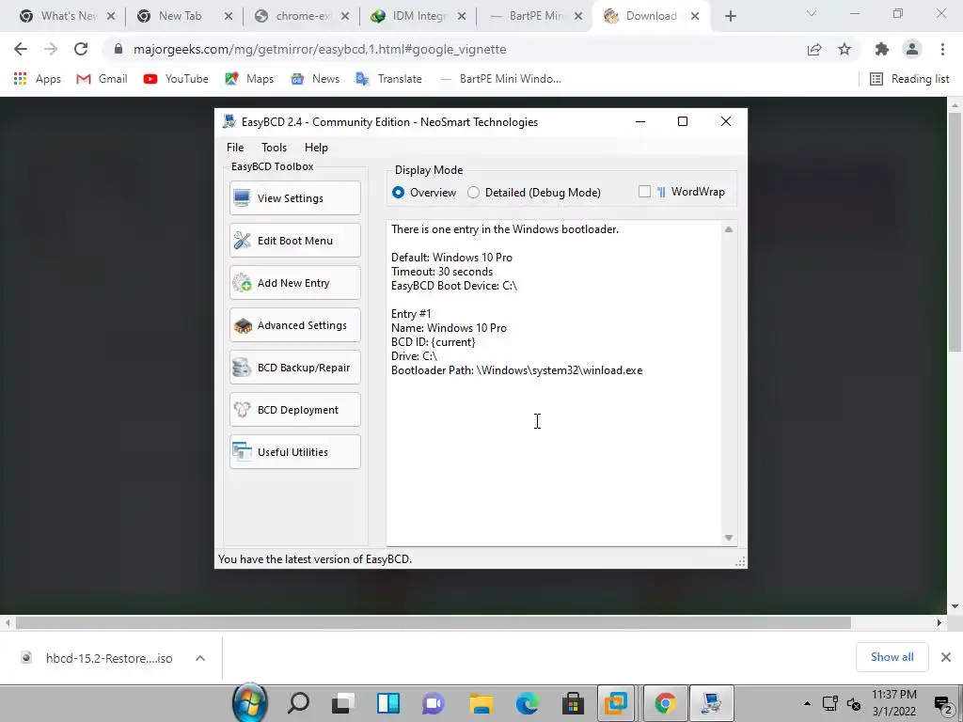
Task: Open Translate bookmark
Action: point(389,79)
